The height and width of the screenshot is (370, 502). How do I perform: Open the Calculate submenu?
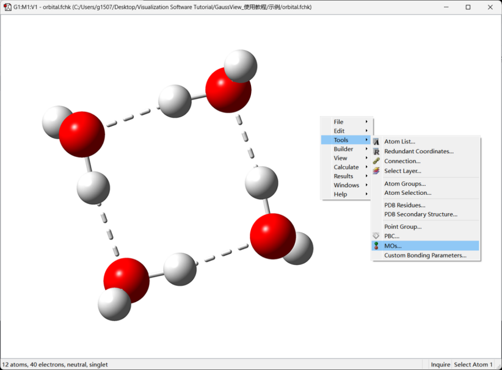347,167
